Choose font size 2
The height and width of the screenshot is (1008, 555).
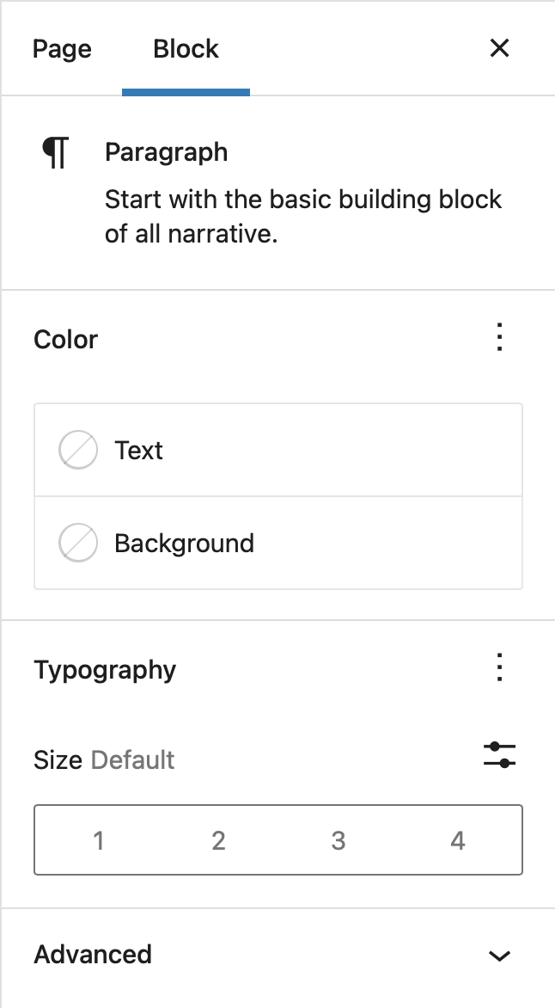click(218, 840)
